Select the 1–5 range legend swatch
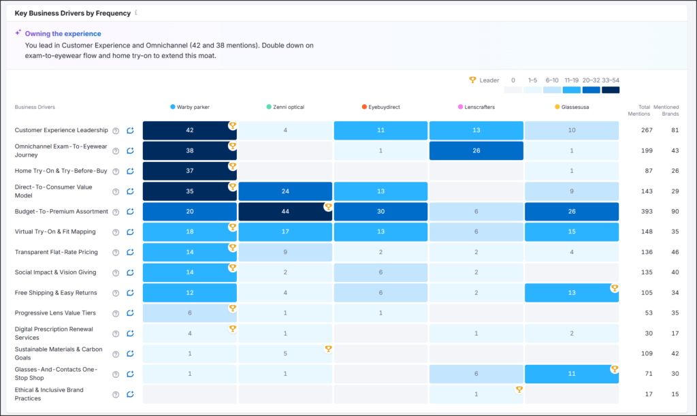697x416 pixels. (x=532, y=90)
